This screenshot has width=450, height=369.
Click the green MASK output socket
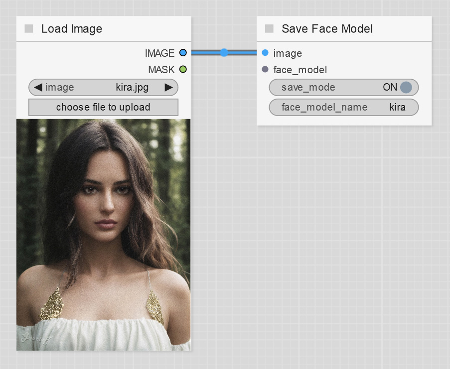click(183, 69)
